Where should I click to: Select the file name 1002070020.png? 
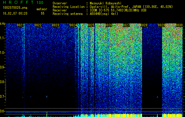pyautogui.click(x=15, y=8)
